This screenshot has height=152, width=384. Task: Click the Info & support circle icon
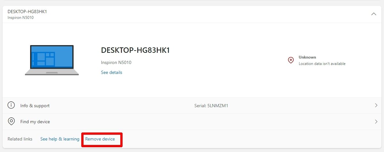coord(12,105)
